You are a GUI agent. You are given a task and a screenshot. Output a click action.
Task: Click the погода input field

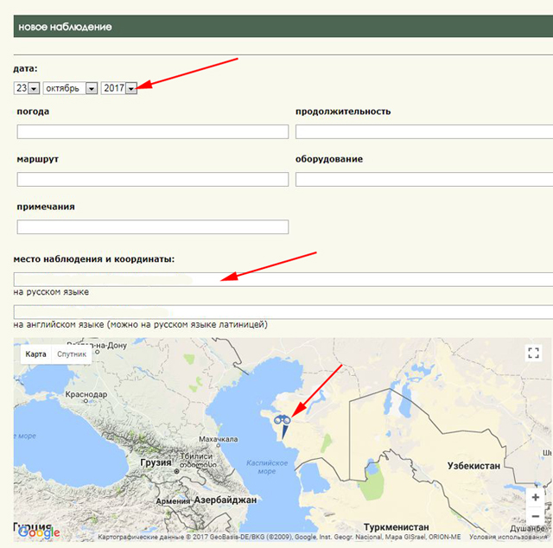tap(152, 132)
